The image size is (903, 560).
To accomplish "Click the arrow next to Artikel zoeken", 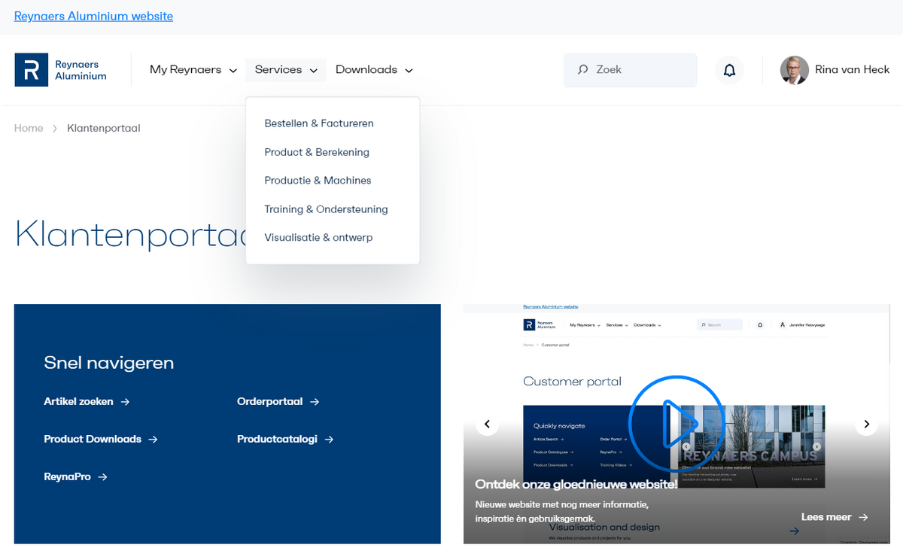I will pyautogui.click(x=125, y=402).
